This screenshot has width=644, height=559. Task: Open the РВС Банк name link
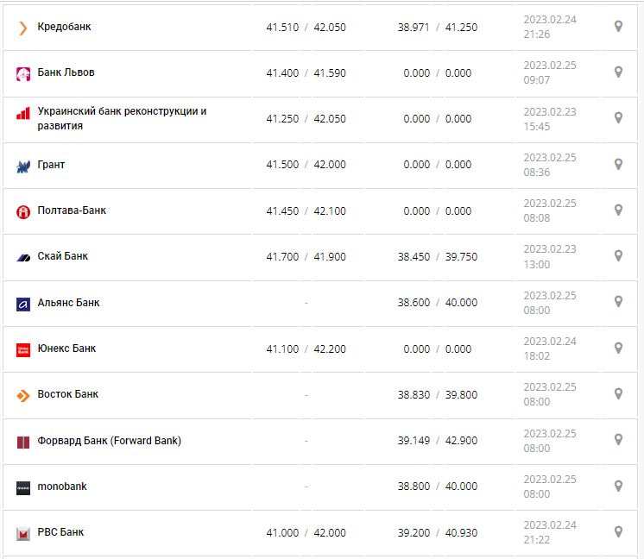click(x=60, y=532)
